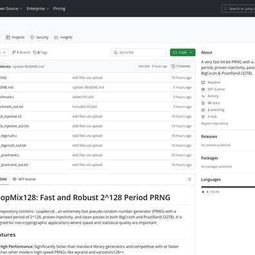Open the Pricing page link

59,8
